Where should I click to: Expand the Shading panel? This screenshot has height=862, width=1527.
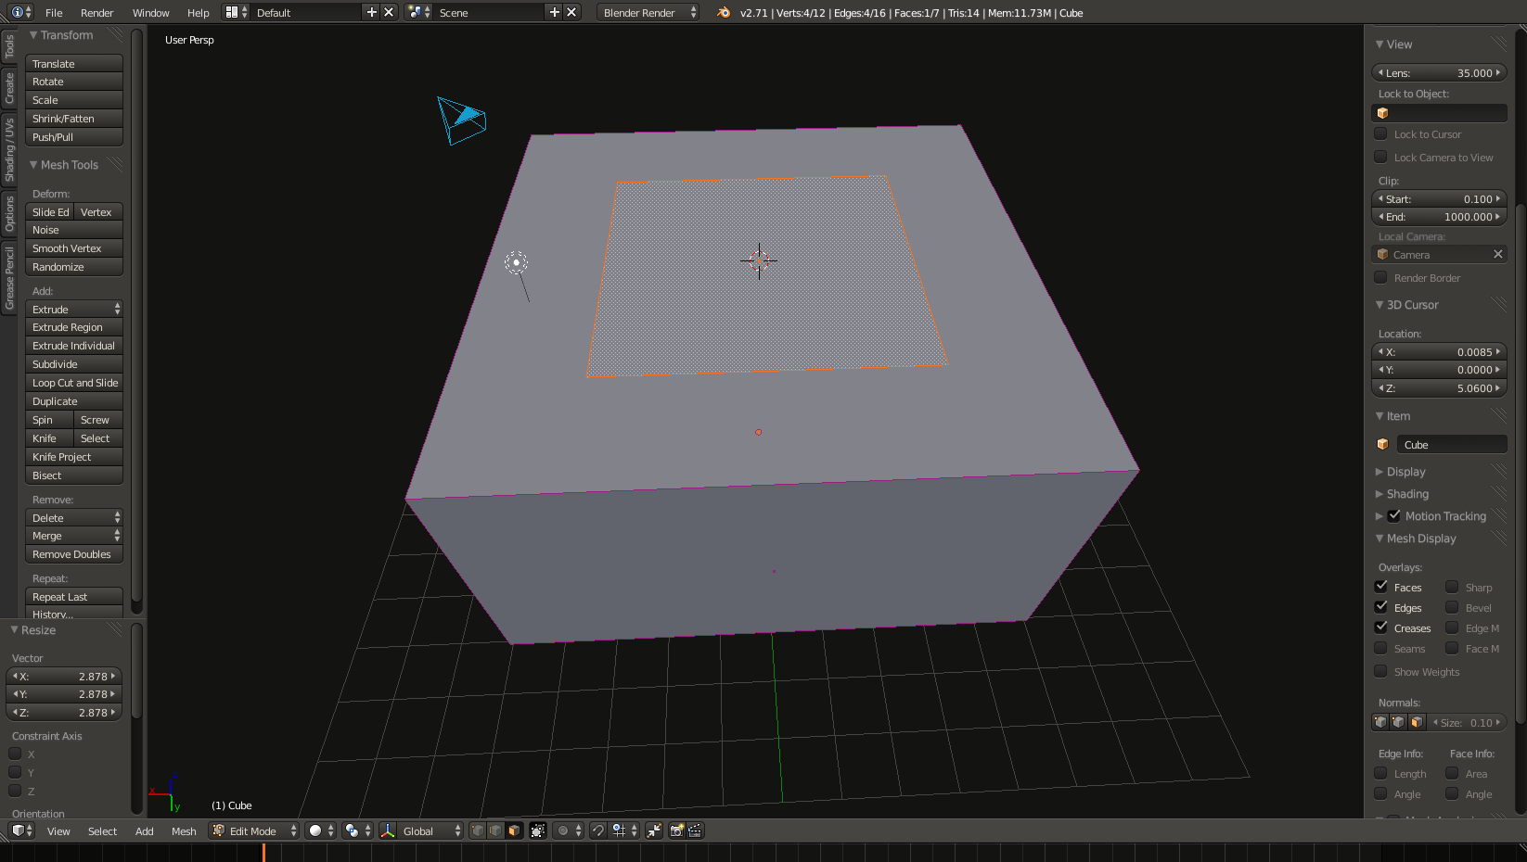(x=1407, y=494)
